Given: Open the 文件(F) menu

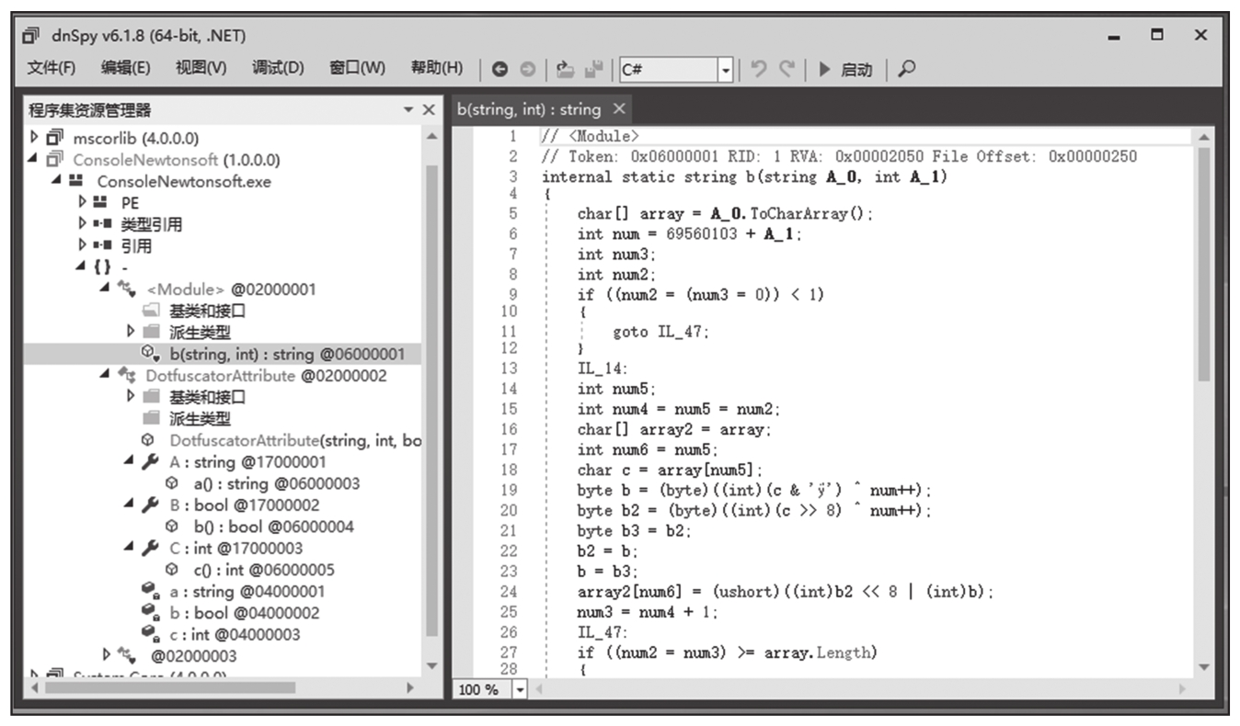Looking at the screenshot, I should 52,68.
